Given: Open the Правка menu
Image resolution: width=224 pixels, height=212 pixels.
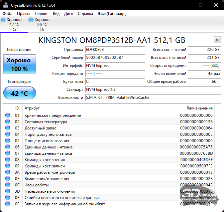Looking at the screenshot, I should 24,14.
